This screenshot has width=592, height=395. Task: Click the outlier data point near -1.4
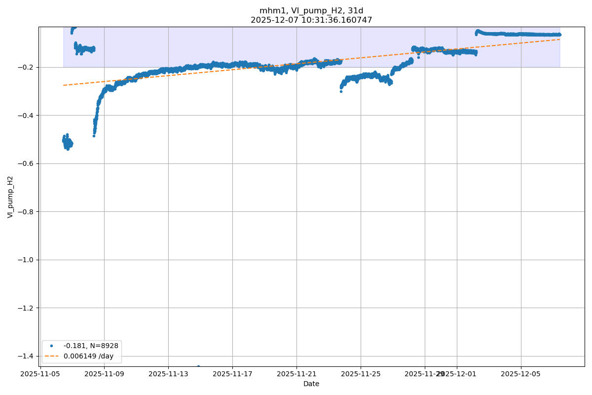click(x=198, y=366)
